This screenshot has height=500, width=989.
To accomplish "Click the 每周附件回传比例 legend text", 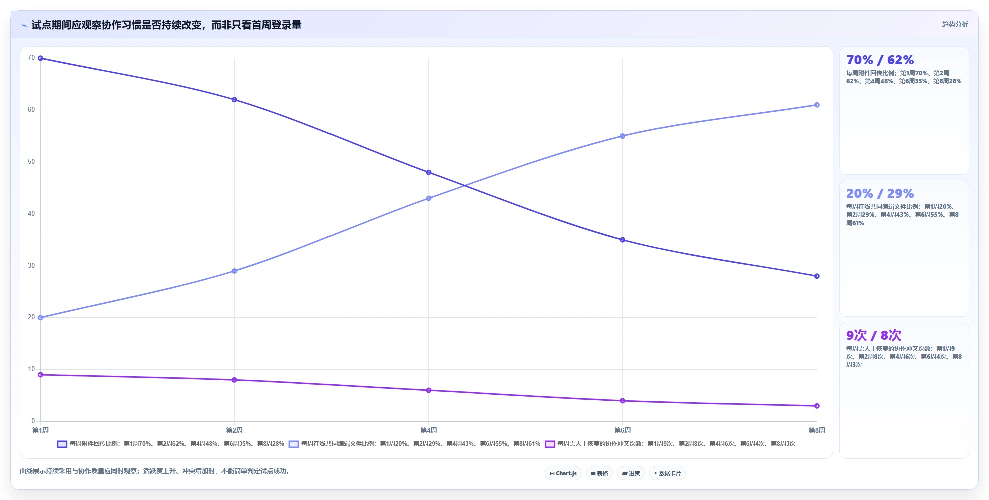I will tap(177, 444).
